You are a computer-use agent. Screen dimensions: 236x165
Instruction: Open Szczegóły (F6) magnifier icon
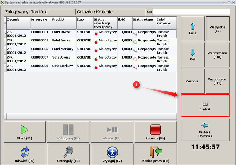(x=68, y=152)
